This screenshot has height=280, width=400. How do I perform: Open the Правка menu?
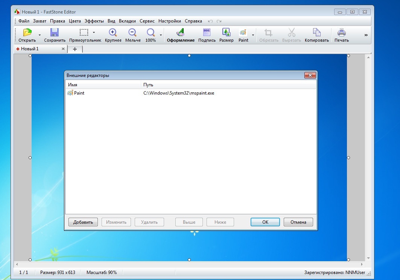(x=58, y=21)
